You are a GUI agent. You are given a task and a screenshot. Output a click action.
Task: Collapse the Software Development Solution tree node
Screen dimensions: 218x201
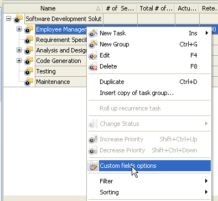(x=8, y=18)
